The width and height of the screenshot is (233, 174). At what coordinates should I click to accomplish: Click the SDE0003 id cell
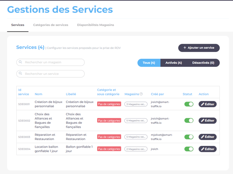tap(24, 137)
